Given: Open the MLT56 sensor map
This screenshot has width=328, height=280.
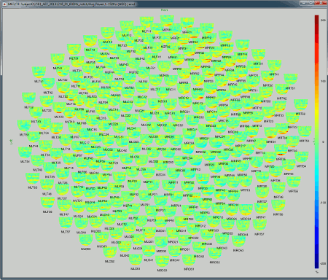Looking at the screenshot, I should click(47, 203).
